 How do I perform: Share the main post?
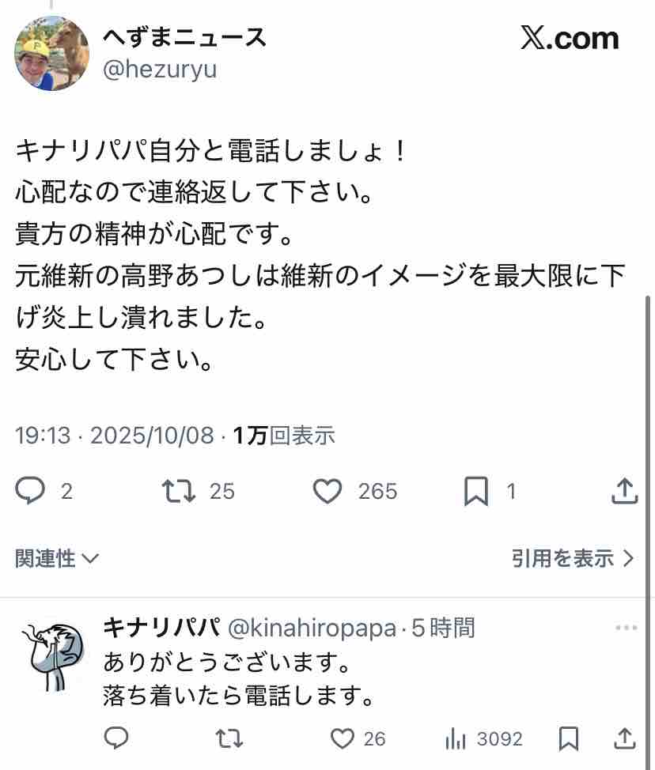click(624, 491)
